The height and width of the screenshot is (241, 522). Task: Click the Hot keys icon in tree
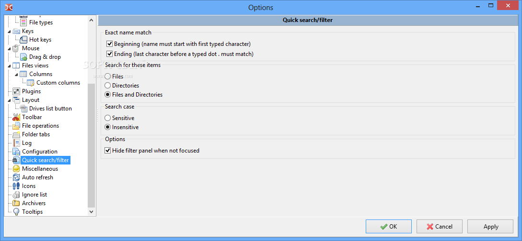pyautogui.click(x=23, y=40)
